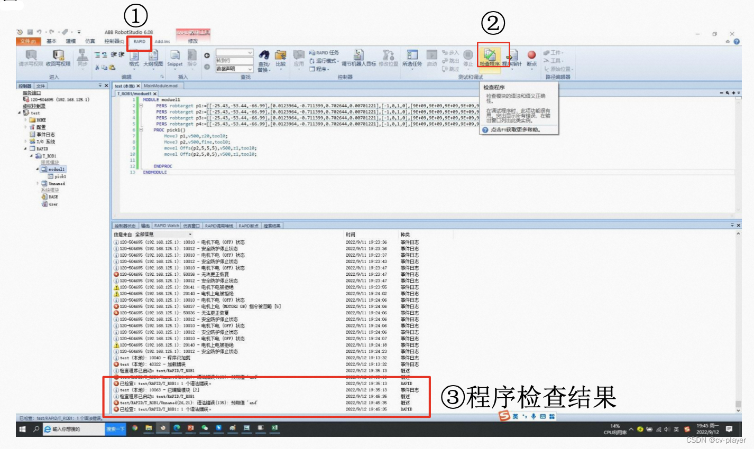Click the undo arrow in title bar
The image size is (754, 449).
[39, 32]
